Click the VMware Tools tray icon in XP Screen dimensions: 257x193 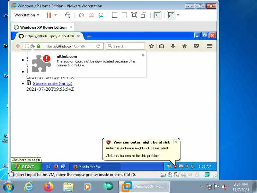[x=181, y=166]
